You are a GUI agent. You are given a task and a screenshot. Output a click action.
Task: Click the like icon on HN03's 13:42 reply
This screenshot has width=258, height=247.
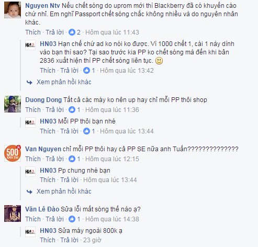click(x=86, y=71)
